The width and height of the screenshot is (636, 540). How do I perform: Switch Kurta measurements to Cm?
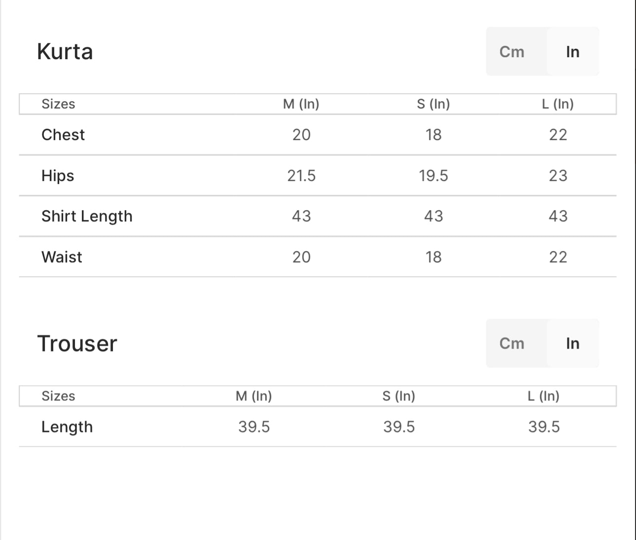pyautogui.click(x=512, y=52)
